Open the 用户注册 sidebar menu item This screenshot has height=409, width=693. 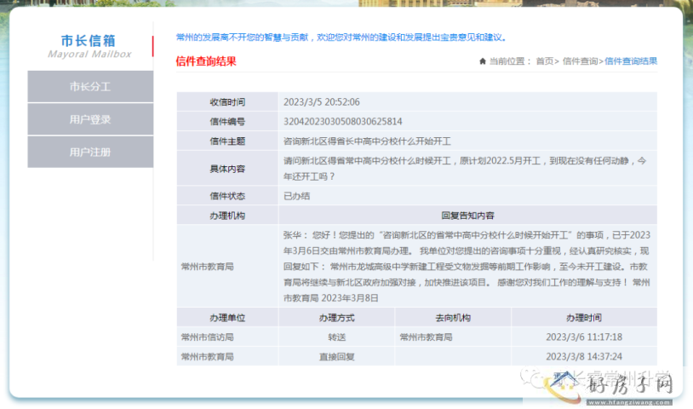[x=90, y=153]
